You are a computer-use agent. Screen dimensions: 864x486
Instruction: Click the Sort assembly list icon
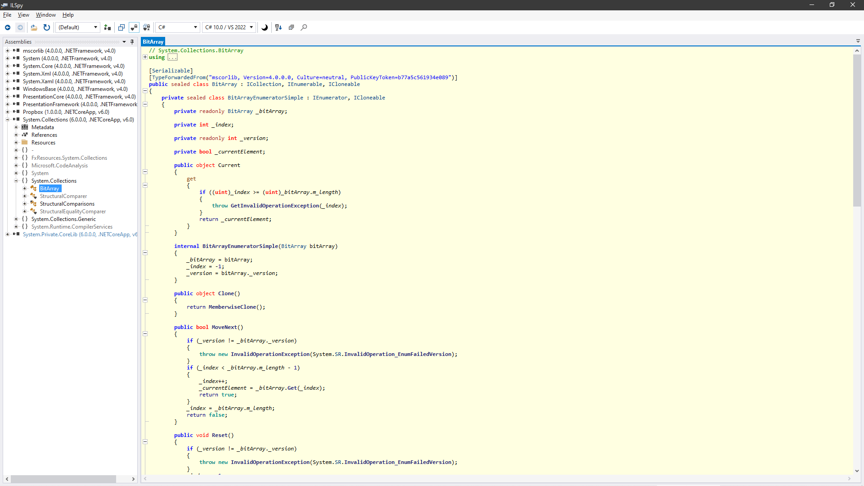click(x=279, y=27)
